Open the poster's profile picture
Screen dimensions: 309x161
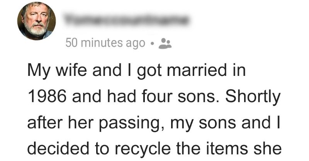36,21
